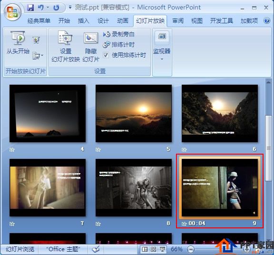The width and height of the screenshot is (274, 255).
Task: Switch to Slide Sorter view icon
Action: pos(154,249)
